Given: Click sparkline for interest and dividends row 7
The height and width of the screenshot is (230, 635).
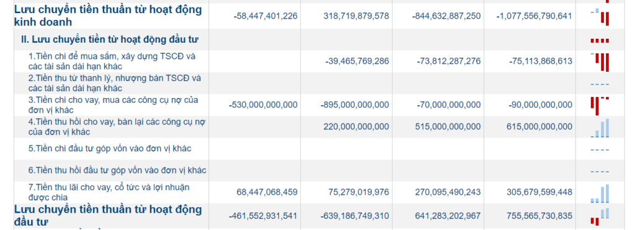Looking at the screenshot, I should pyautogui.click(x=600, y=193).
